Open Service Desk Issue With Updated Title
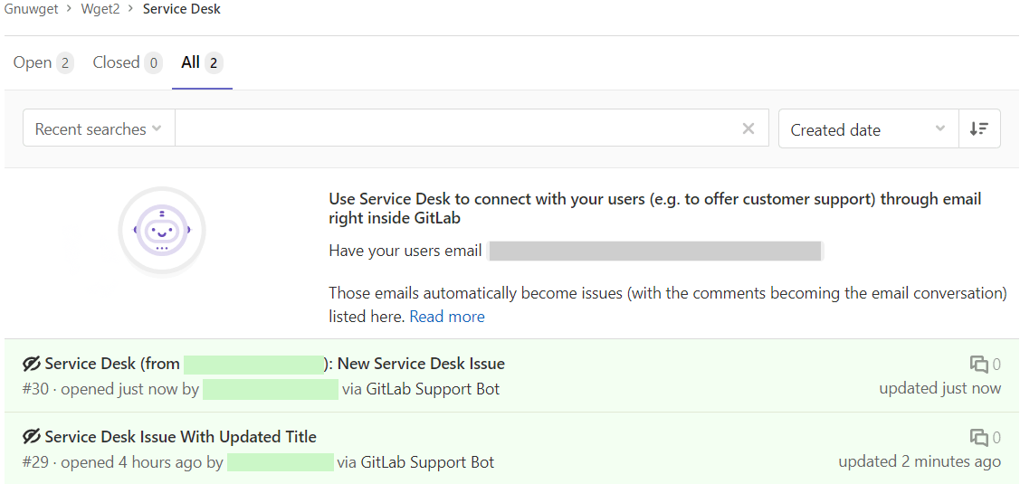The width and height of the screenshot is (1020, 484). click(x=180, y=437)
